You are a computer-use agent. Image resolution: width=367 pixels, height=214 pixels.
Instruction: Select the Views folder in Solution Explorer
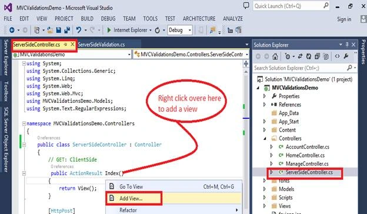[x=285, y=206]
